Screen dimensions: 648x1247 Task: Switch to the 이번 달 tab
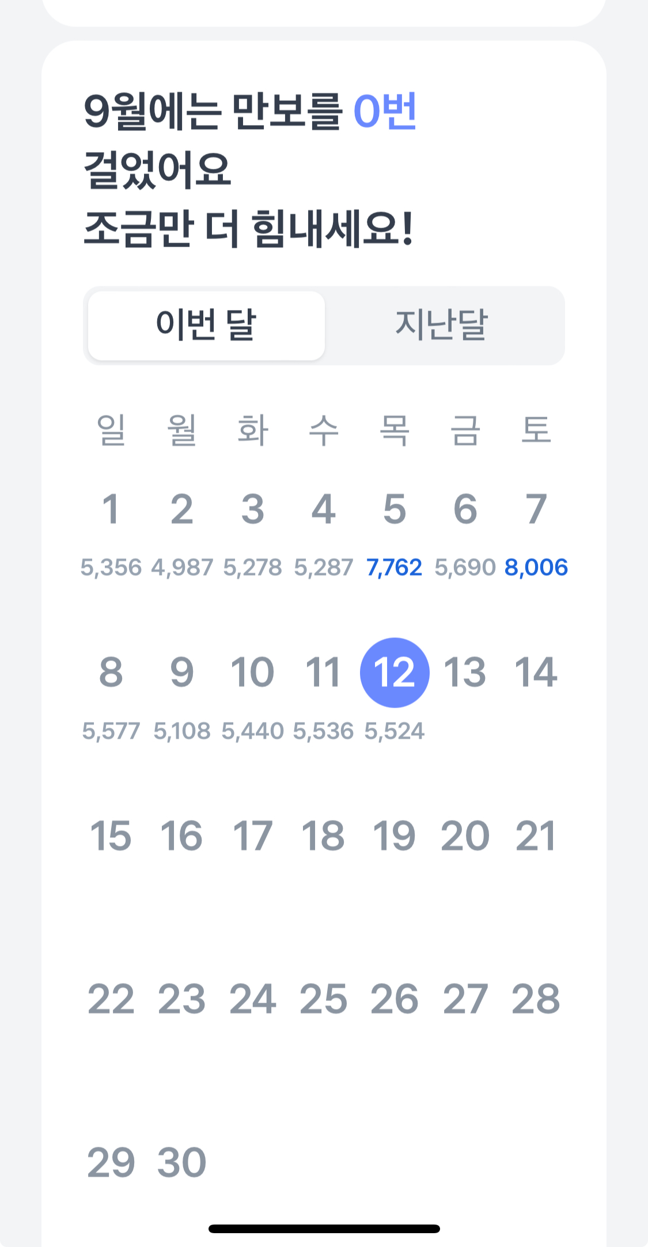coord(206,326)
